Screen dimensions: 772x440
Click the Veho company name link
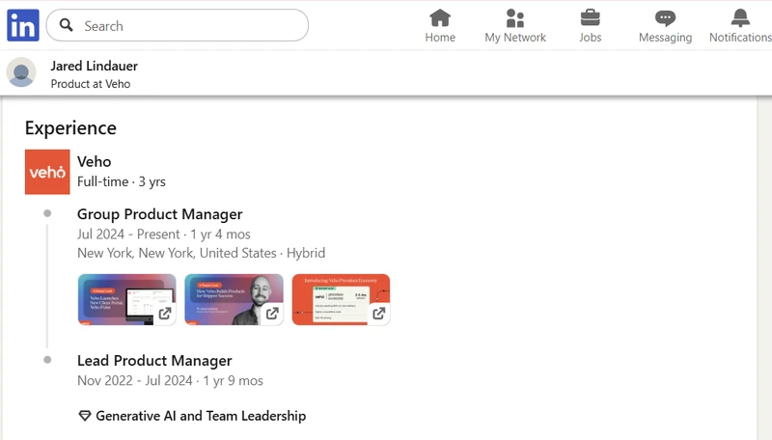(94, 161)
